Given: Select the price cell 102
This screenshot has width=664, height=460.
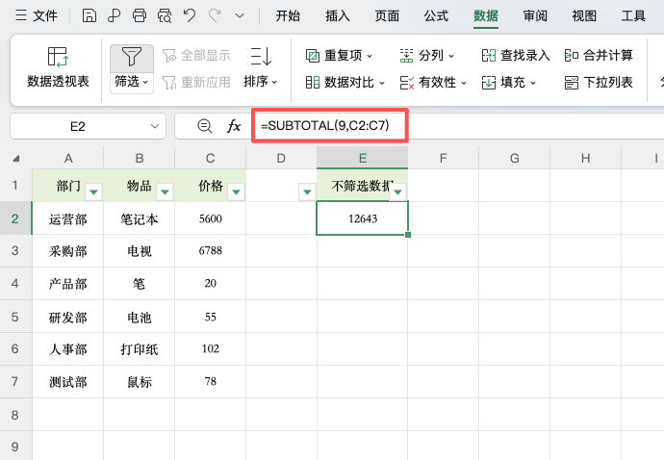Looking at the screenshot, I should [x=211, y=349].
